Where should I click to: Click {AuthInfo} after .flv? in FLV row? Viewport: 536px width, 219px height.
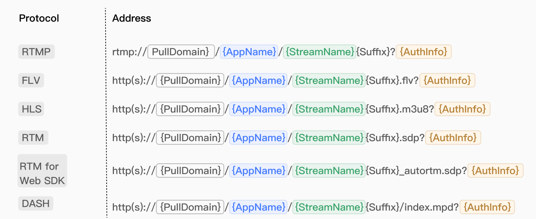(x=447, y=80)
